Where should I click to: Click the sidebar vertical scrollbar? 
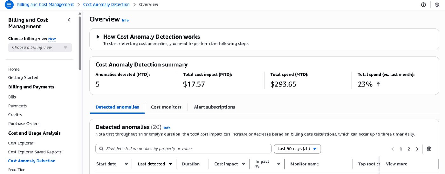tap(80, 43)
